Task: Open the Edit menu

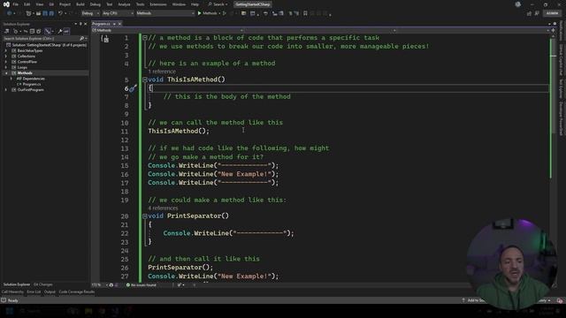Action: click(27, 4)
